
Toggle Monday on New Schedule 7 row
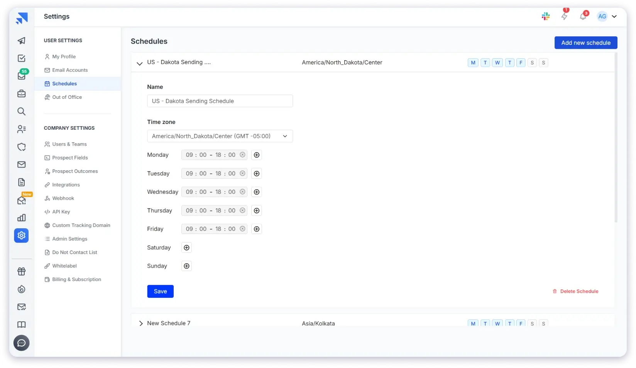[x=473, y=323]
